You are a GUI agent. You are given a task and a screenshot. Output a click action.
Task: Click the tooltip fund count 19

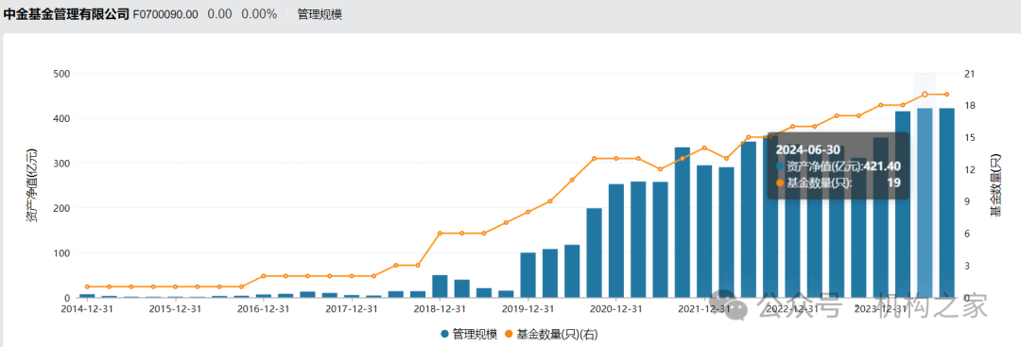[x=894, y=182]
